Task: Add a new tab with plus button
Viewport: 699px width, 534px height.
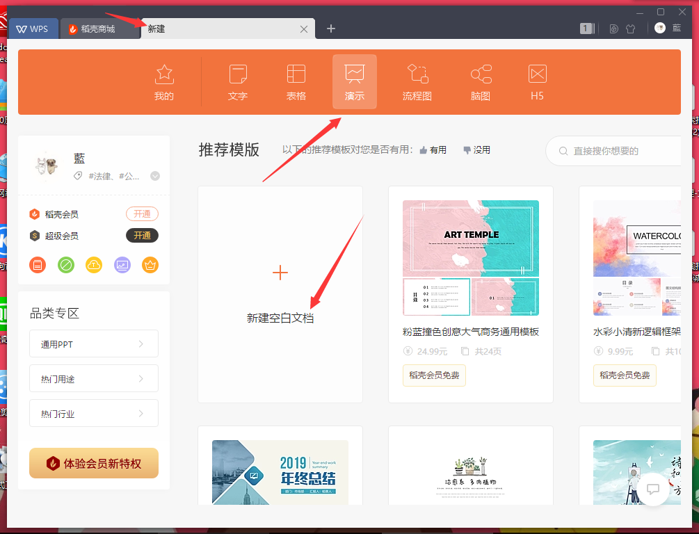Action: [331, 29]
